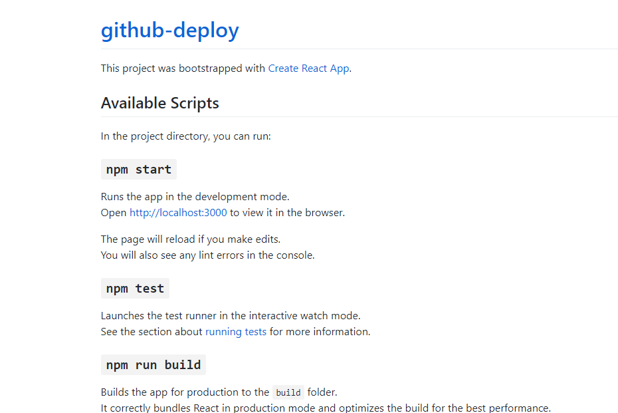Open the http://localhost:3000 link

(x=178, y=213)
